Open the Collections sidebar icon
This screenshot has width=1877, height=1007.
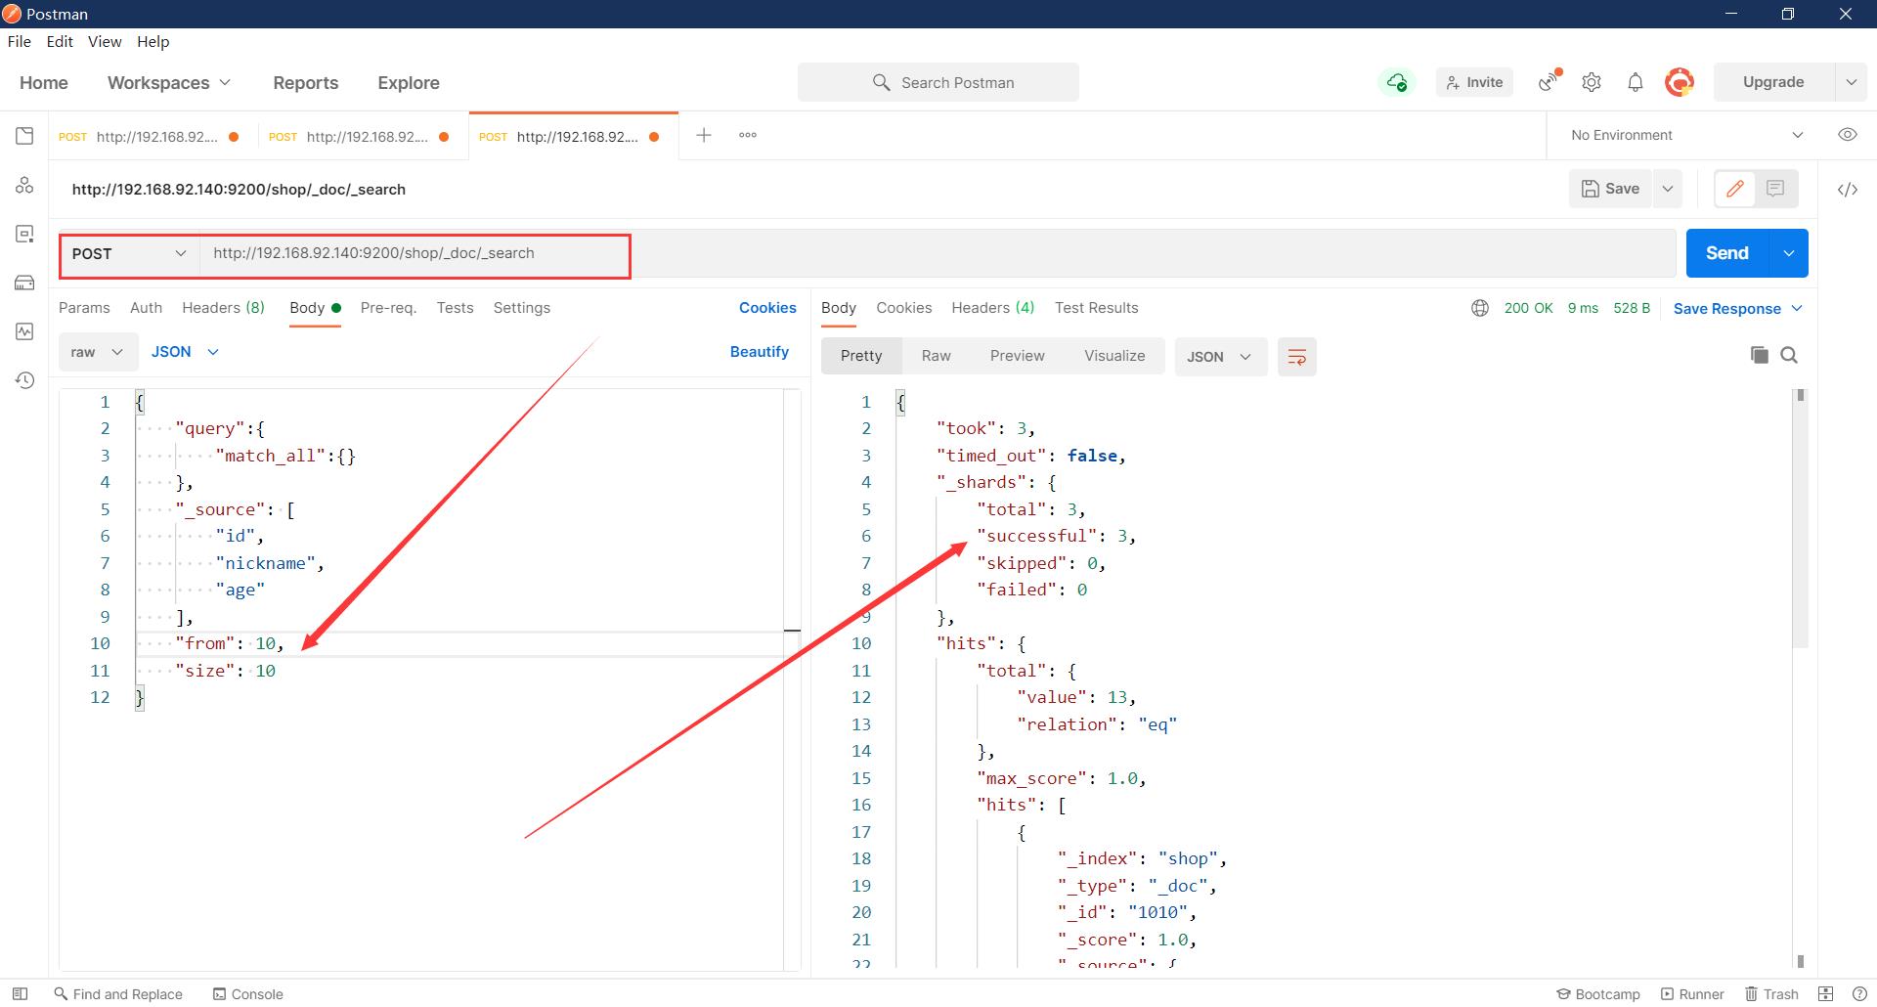point(24,136)
